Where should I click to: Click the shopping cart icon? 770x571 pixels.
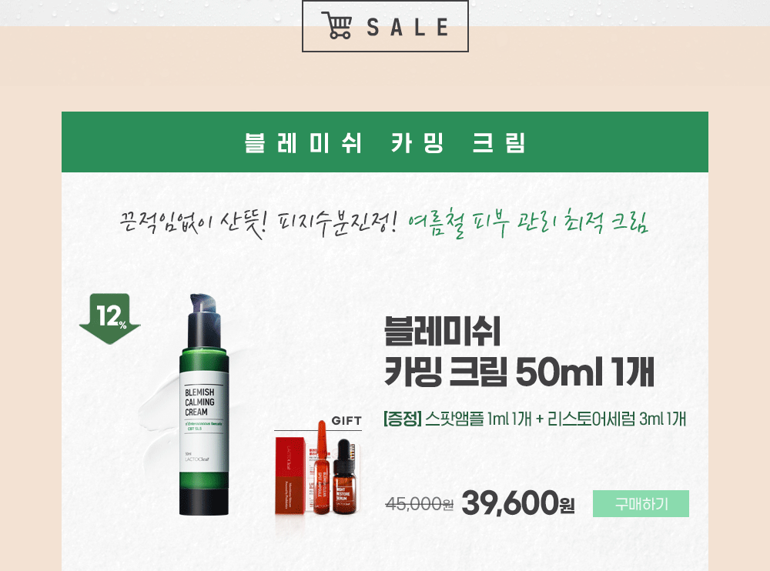pyautogui.click(x=337, y=25)
